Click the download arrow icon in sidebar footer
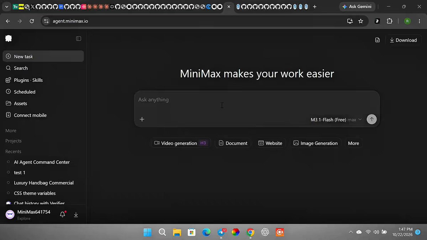This screenshot has height=240, width=427. click(x=76, y=215)
